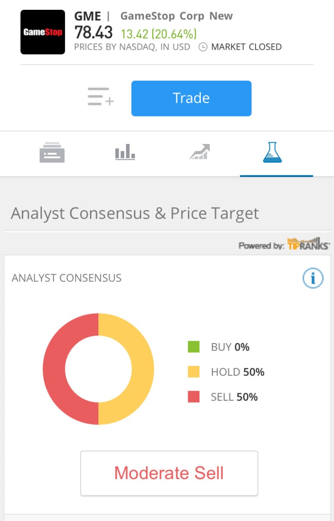Switch to the bar chart stats tab
334x521 pixels.
pyautogui.click(x=125, y=152)
